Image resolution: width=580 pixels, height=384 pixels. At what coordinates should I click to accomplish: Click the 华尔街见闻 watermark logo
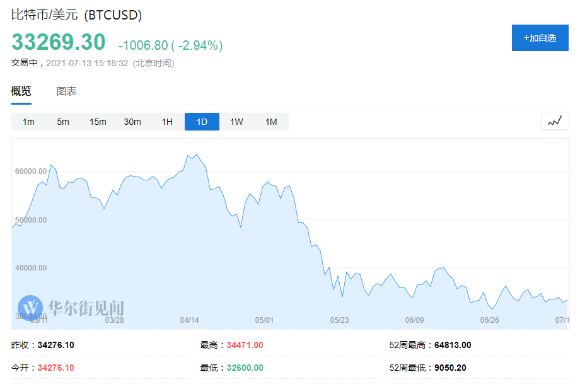[x=71, y=308]
